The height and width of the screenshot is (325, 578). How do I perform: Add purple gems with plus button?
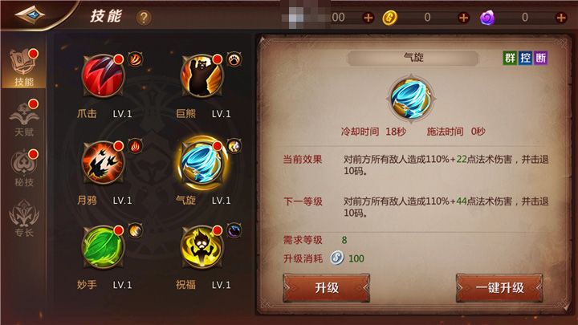coord(561,18)
